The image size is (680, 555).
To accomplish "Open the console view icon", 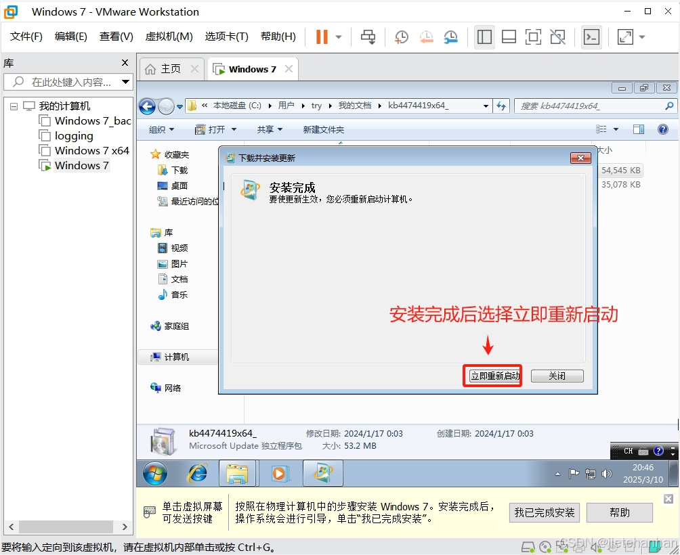I will pos(591,37).
